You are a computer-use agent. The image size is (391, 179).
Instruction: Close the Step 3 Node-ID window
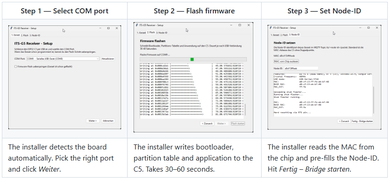click(x=376, y=28)
